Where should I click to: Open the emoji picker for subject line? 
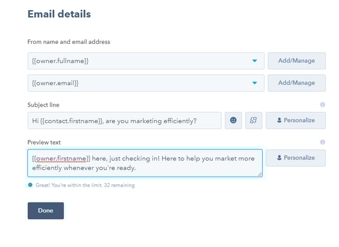point(233,120)
